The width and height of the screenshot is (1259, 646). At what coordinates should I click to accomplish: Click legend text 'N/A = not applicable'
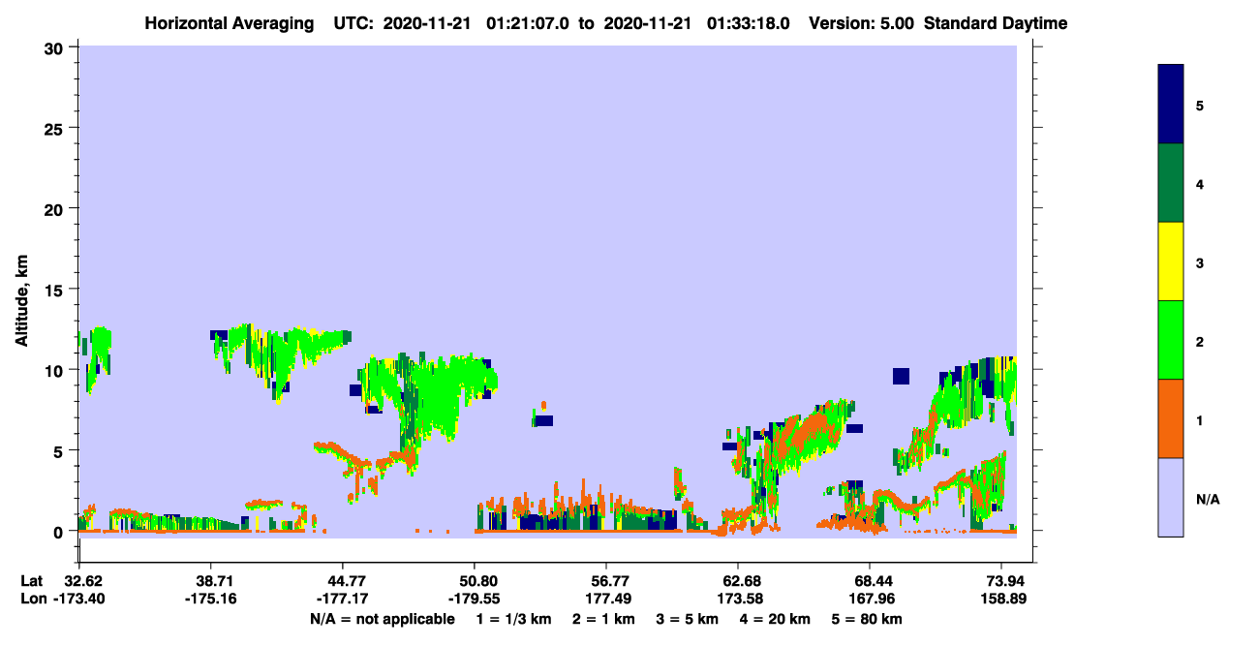coord(382,619)
